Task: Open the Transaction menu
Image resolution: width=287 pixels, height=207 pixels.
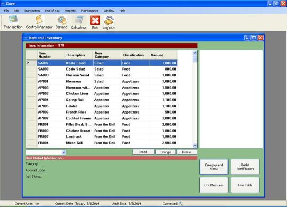Action: point(32,11)
